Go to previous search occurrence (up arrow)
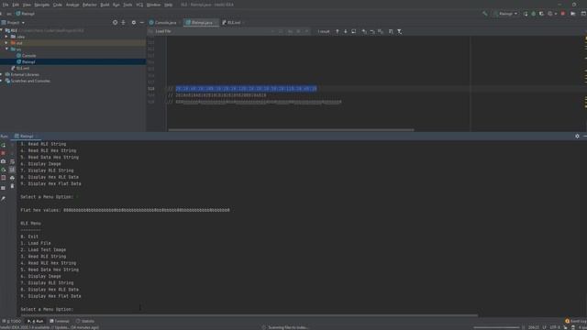The width and height of the screenshot is (587, 330). pos(338,31)
